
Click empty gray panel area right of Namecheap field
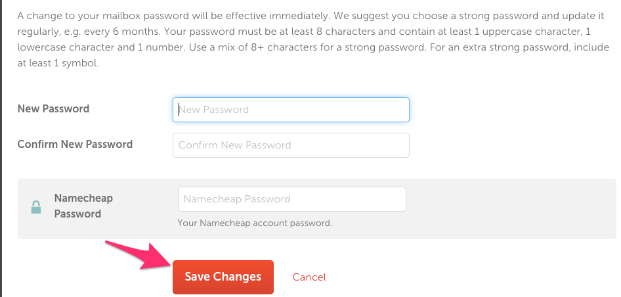pyautogui.click(x=512, y=208)
